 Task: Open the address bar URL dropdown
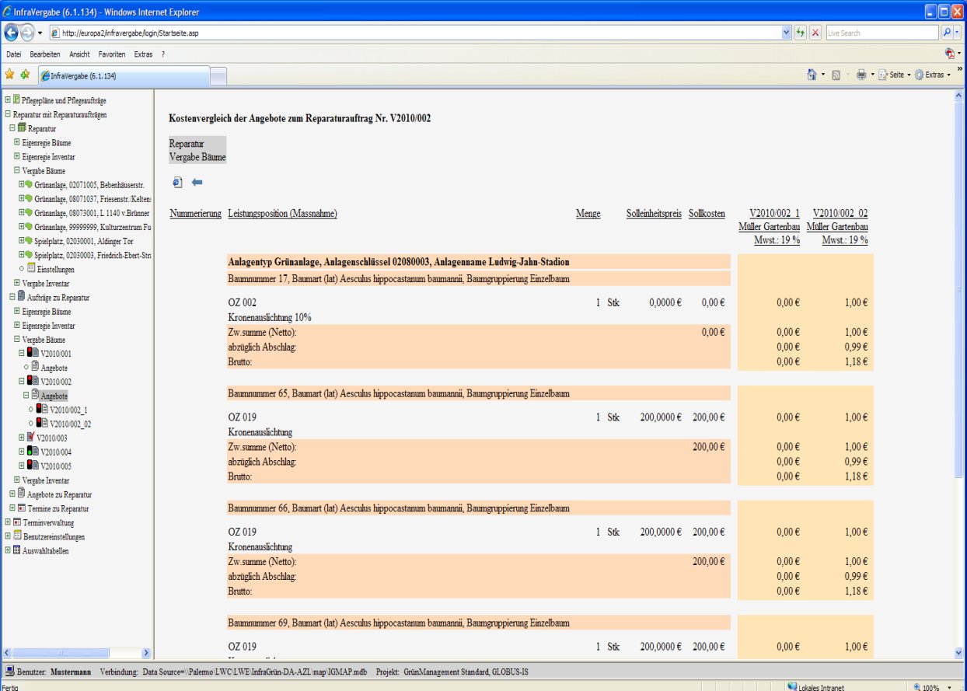point(787,33)
